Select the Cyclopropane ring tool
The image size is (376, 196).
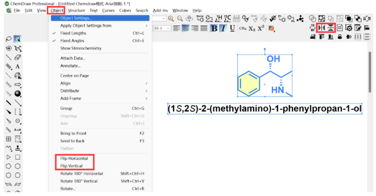pyautogui.click(x=9, y=157)
